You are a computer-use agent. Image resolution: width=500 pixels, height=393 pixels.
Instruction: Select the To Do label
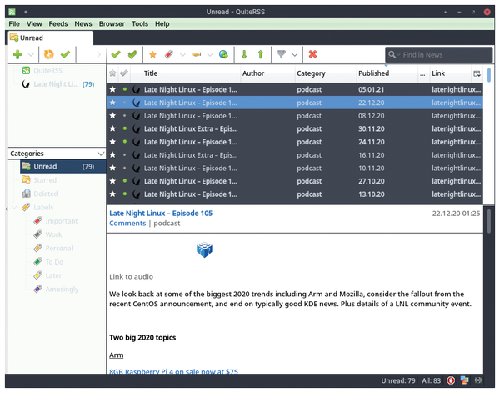[x=48, y=262]
